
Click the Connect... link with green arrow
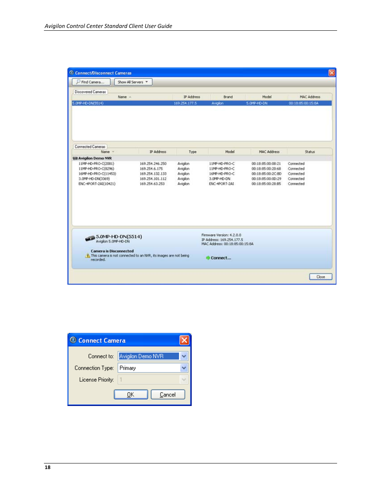click(218, 258)
